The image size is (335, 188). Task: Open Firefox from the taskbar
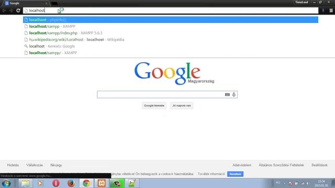71,183
